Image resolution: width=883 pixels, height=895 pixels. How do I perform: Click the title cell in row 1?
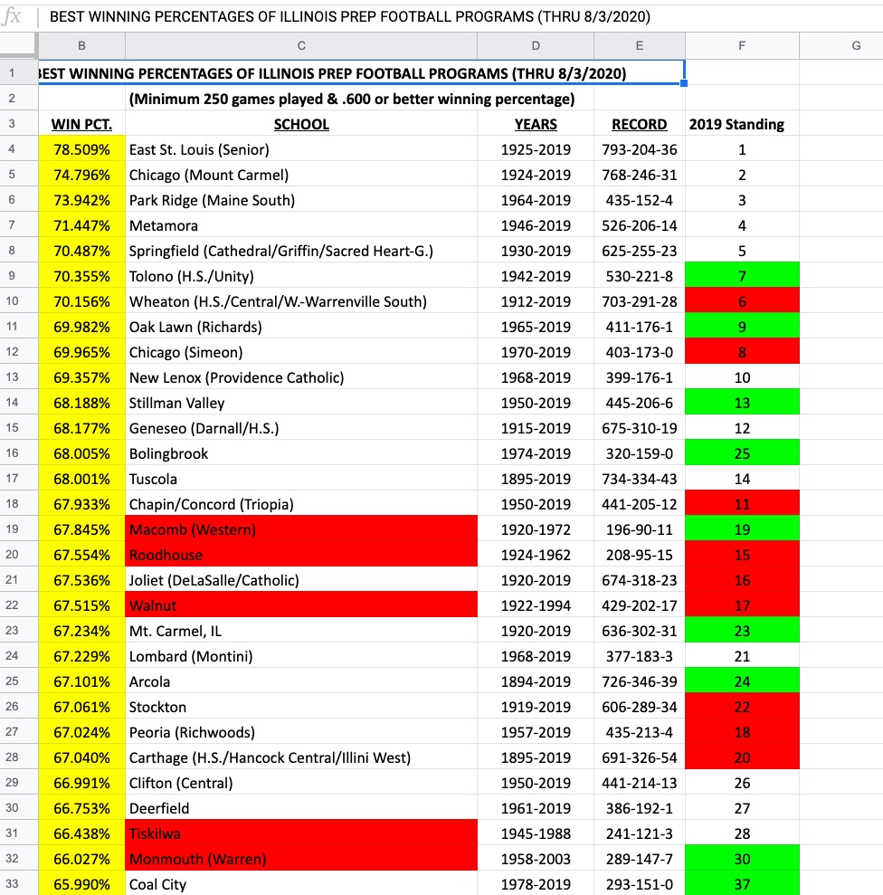click(x=361, y=73)
